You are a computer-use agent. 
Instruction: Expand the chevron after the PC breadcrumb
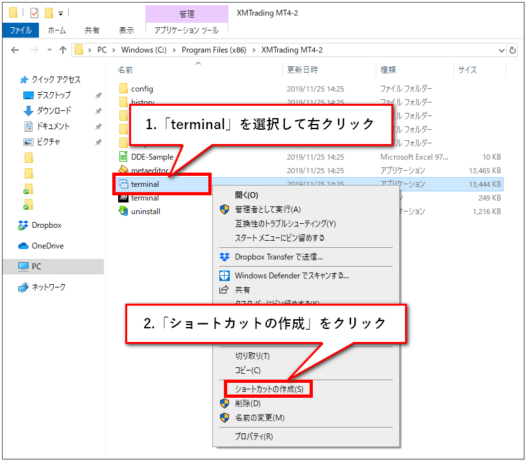pyautogui.click(x=114, y=51)
